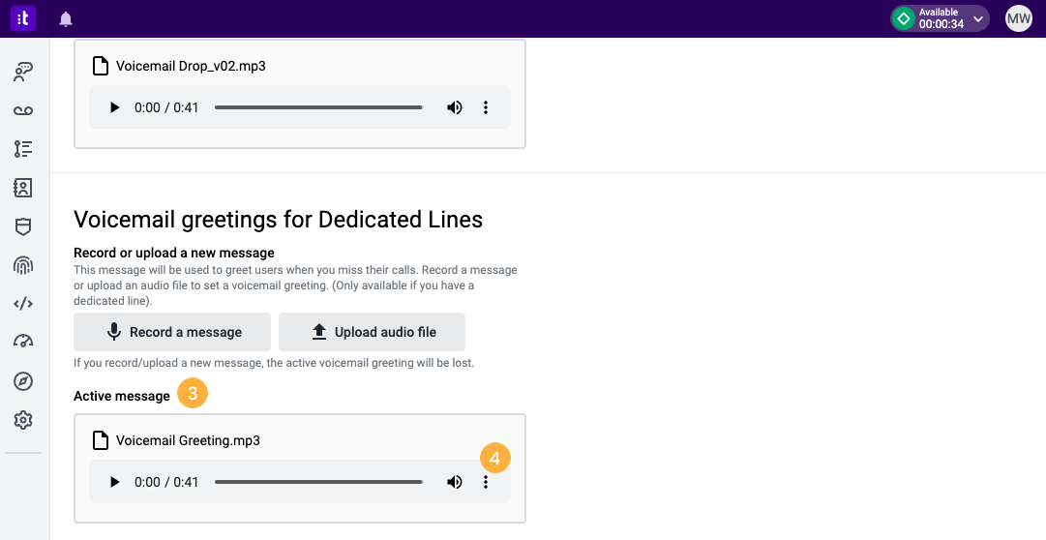Open the shield Guardian sidebar icon
This screenshot has width=1046, height=540.
(x=23, y=226)
